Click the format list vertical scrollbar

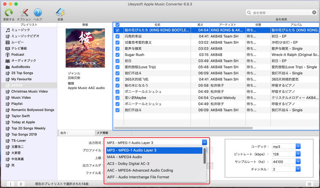204,156
